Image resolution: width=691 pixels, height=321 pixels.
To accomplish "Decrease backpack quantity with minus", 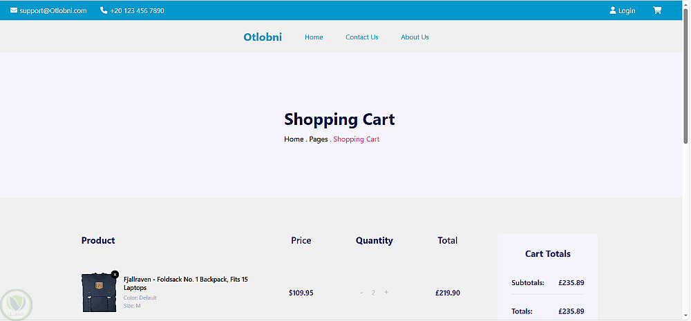I will pos(361,293).
